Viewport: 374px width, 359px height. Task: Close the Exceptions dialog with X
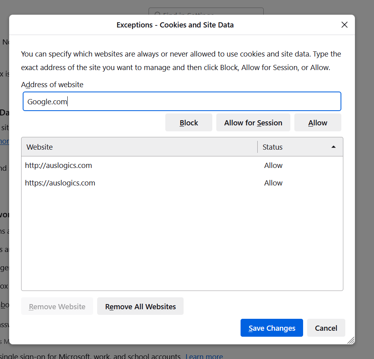point(344,25)
